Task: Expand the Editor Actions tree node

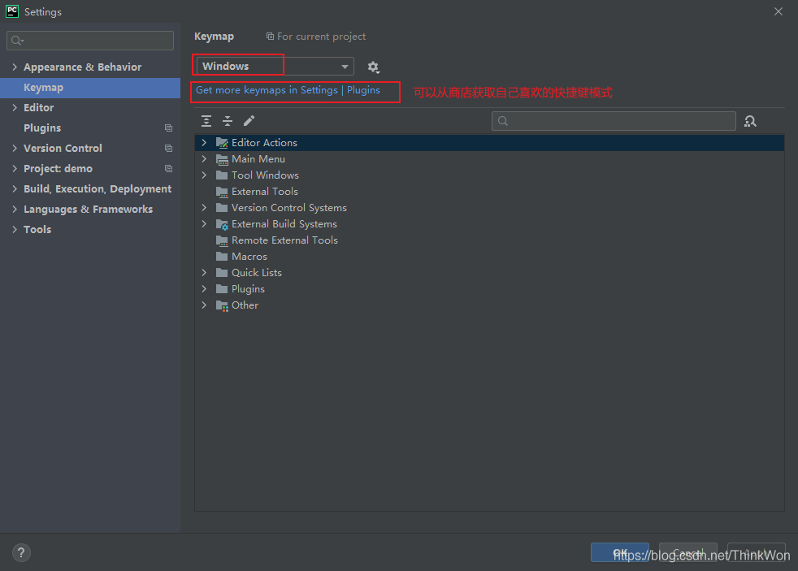Action: point(204,143)
